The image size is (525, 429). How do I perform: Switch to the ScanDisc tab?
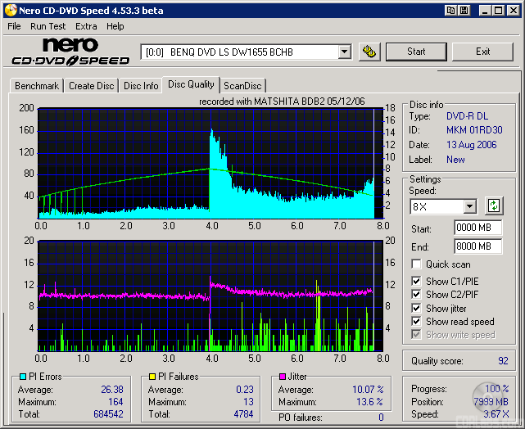click(242, 86)
